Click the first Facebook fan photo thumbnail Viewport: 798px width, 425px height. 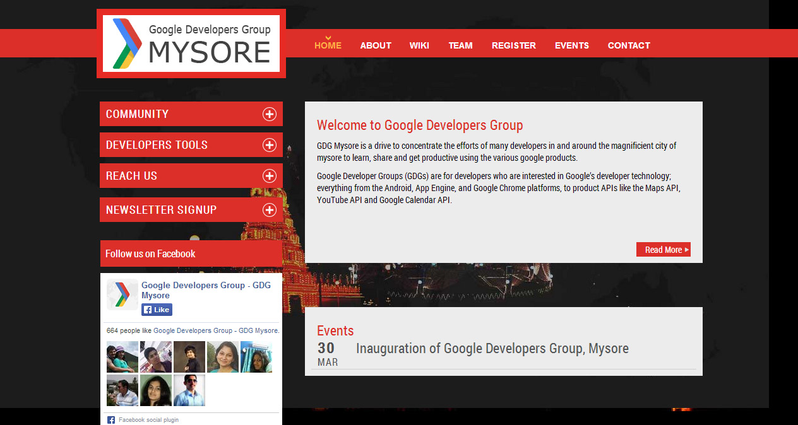[122, 357]
